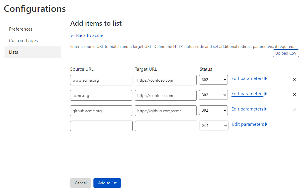The image size is (304, 193).
Task: Switch to the Preferences section
Action: coord(21,29)
